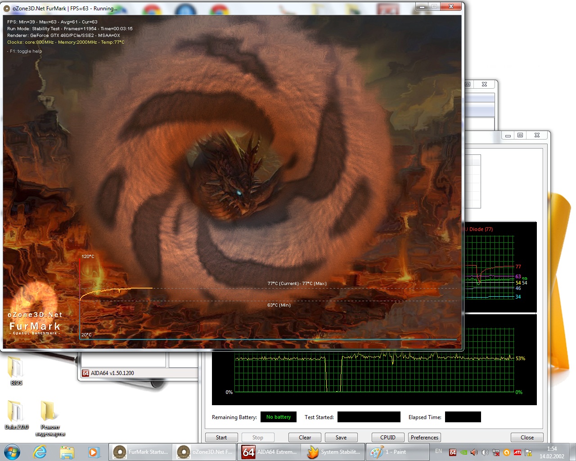Image resolution: width=576 pixels, height=461 pixels.
Task: Click the ATI tray icon
Action: coord(517,452)
